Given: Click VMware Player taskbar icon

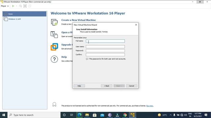Looking at the screenshot, I should coord(133,115).
